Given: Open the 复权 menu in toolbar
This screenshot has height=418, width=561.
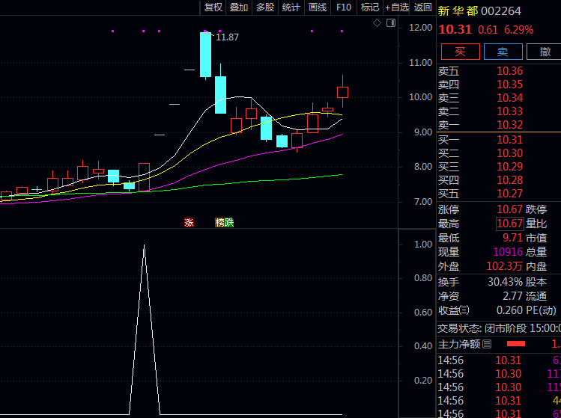Looking at the screenshot, I should pyautogui.click(x=213, y=7).
